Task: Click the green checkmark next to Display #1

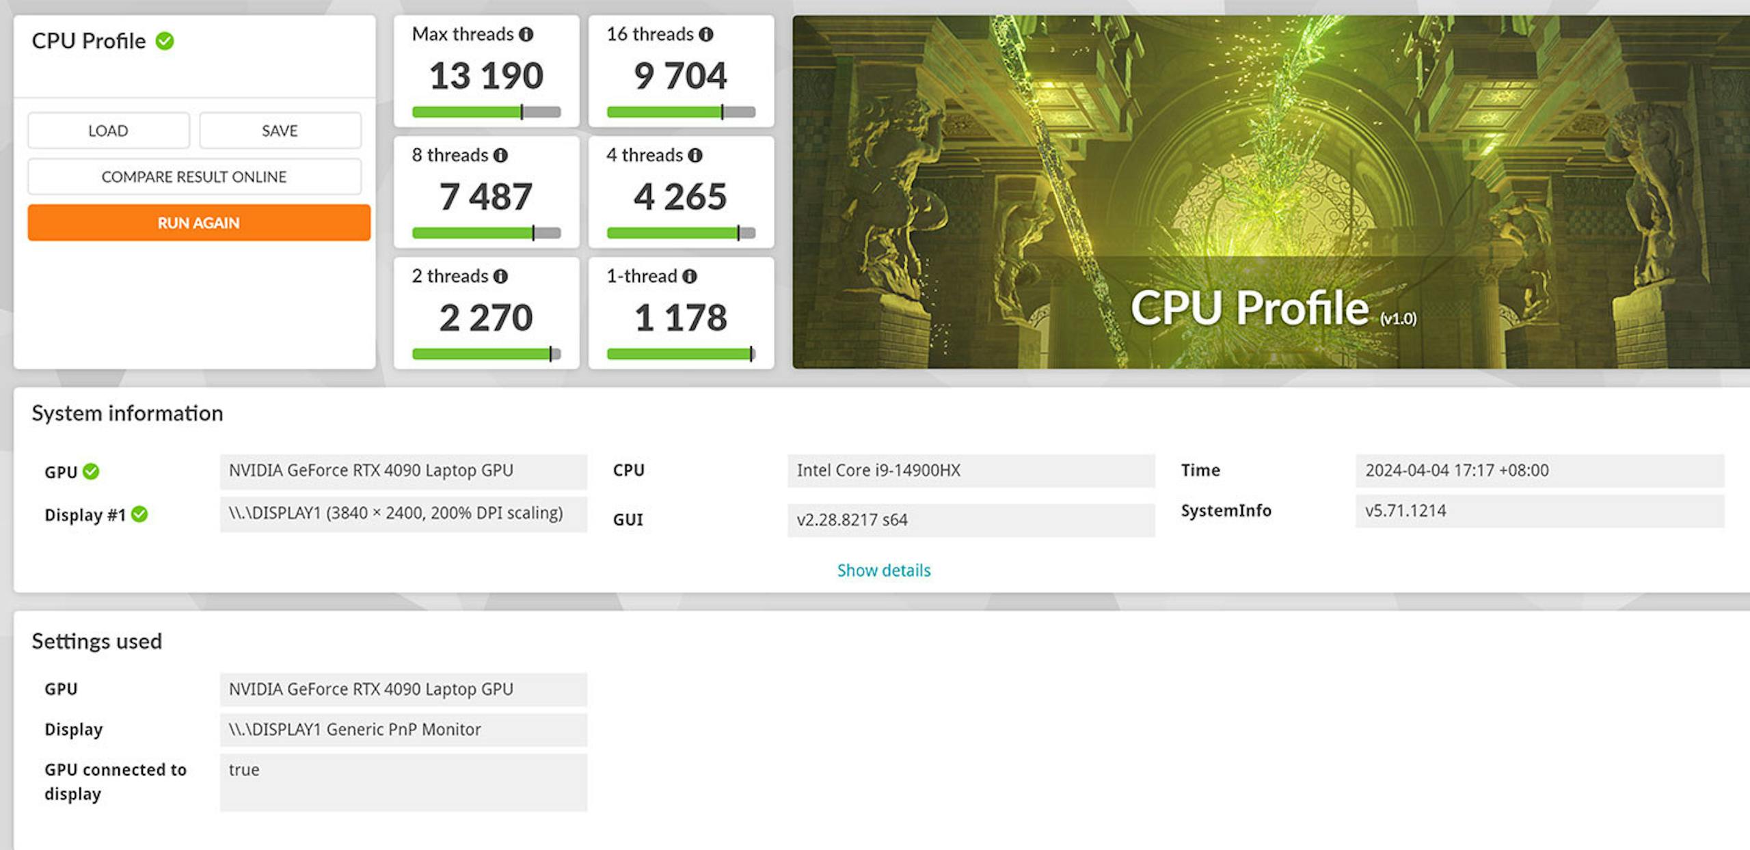Action: [139, 515]
